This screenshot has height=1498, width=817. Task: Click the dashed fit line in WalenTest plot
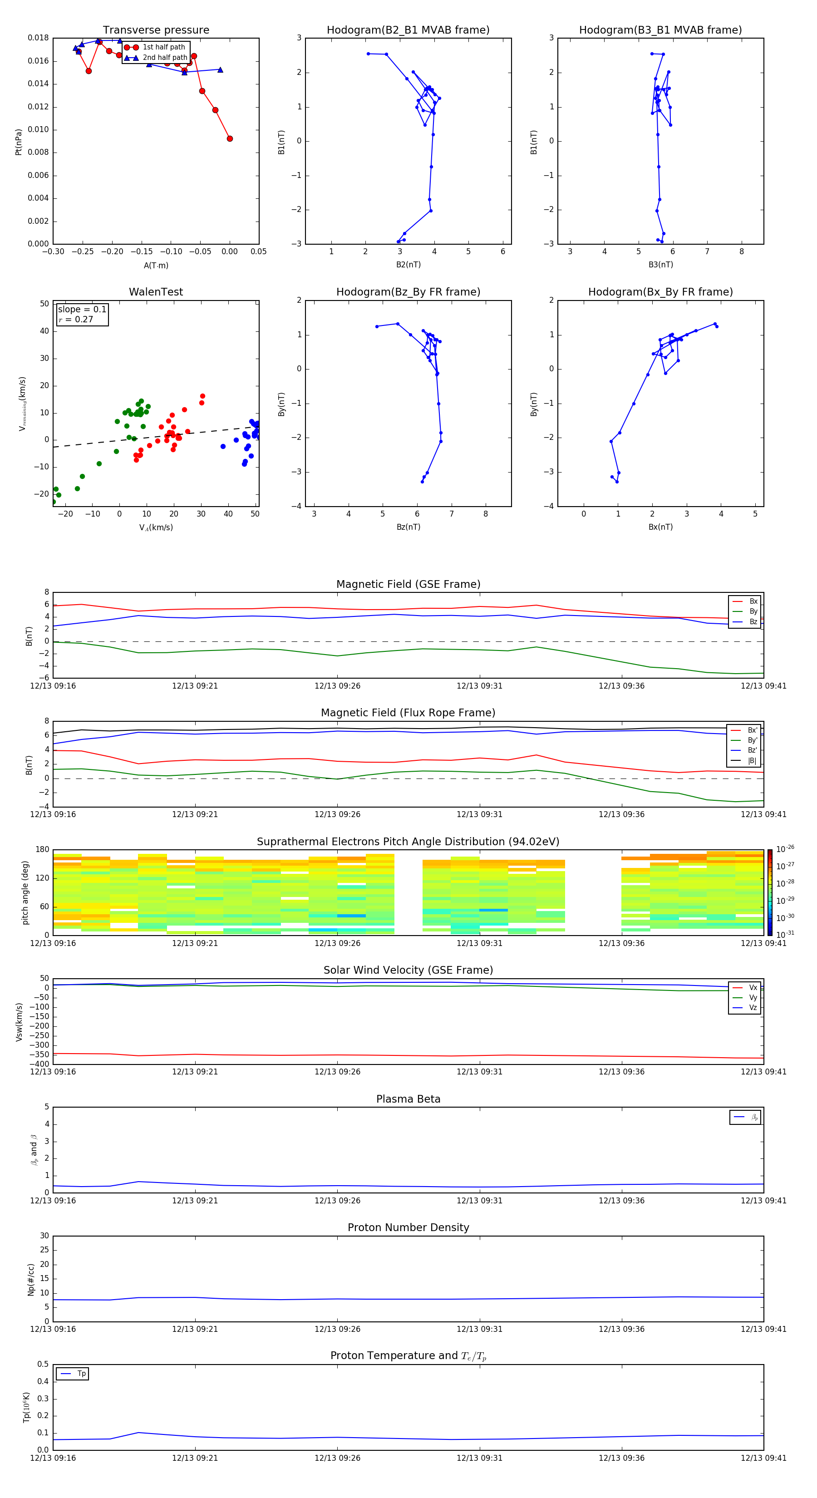pyautogui.click(x=156, y=437)
